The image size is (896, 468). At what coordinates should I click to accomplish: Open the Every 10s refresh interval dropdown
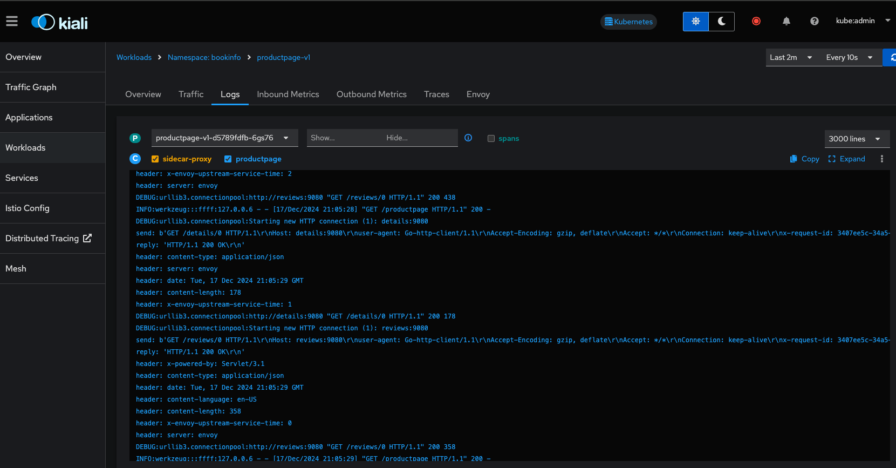[849, 57]
